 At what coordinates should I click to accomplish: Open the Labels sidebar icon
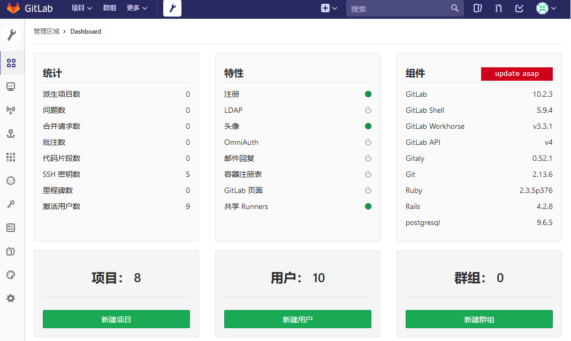pyautogui.click(x=11, y=251)
